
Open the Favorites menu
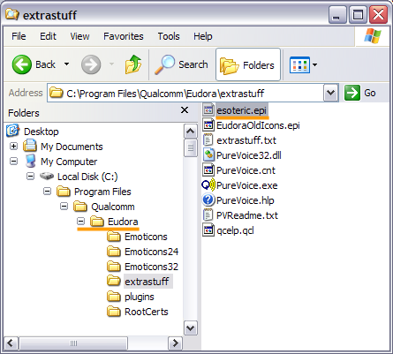(x=124, y=36)
